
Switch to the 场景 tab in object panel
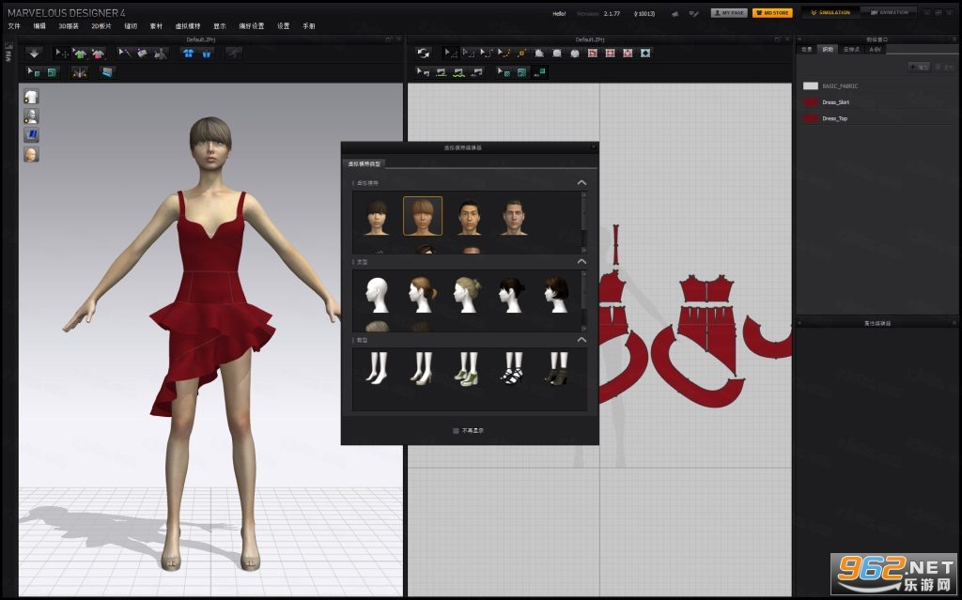(x=807, y=49)
